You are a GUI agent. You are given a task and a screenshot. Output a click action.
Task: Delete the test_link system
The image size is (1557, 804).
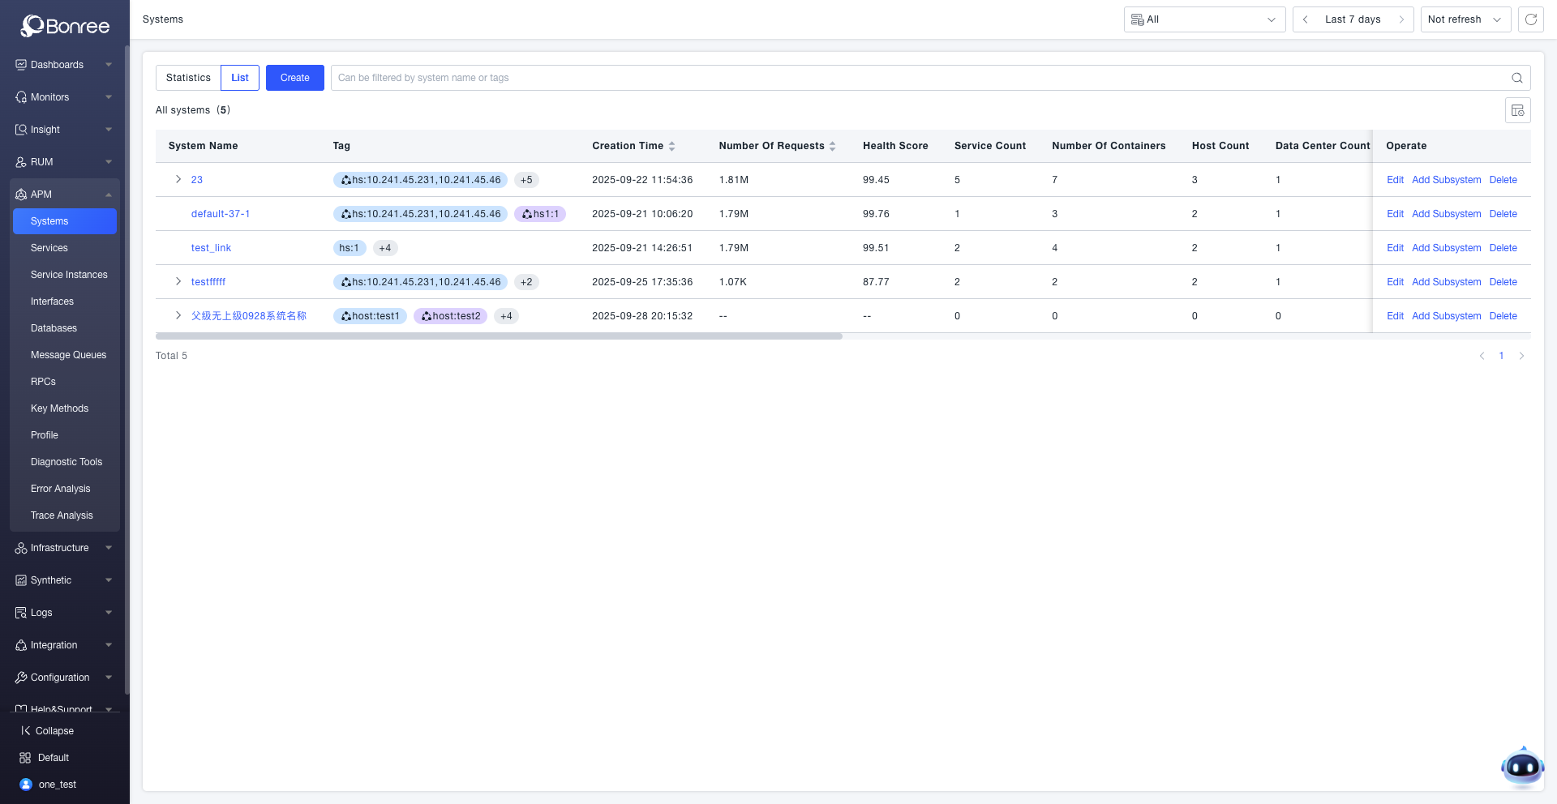(1503, 248)
